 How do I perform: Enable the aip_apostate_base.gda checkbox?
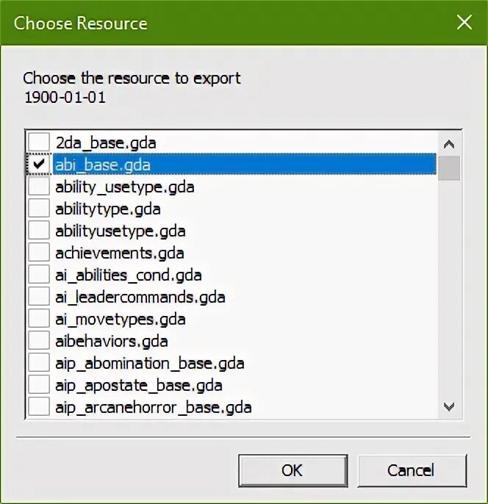pyautogui.click(x=39, y=385)
